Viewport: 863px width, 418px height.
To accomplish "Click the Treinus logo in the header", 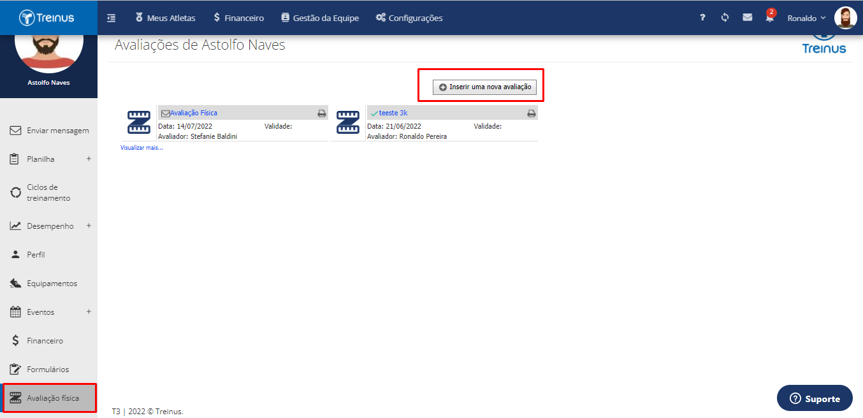I will [47, 18].
